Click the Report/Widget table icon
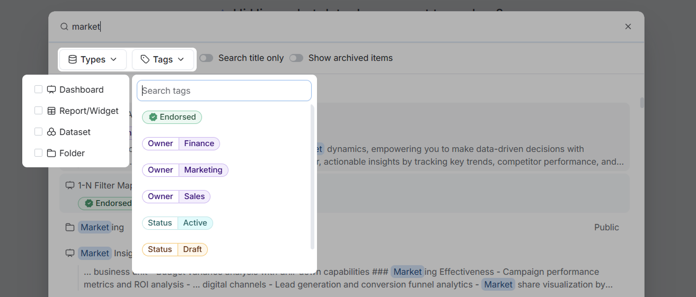Viewport: 696px width, 297px height. tap(51, 111)
